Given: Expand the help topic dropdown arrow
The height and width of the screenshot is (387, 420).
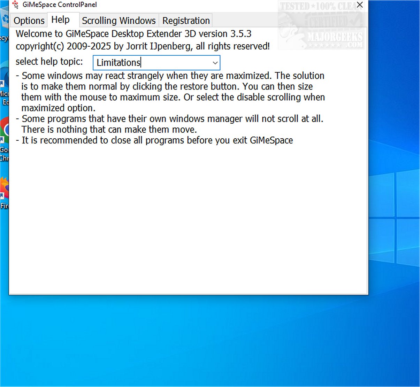Looking at the screenshot, I should click(x=215, y=63).
